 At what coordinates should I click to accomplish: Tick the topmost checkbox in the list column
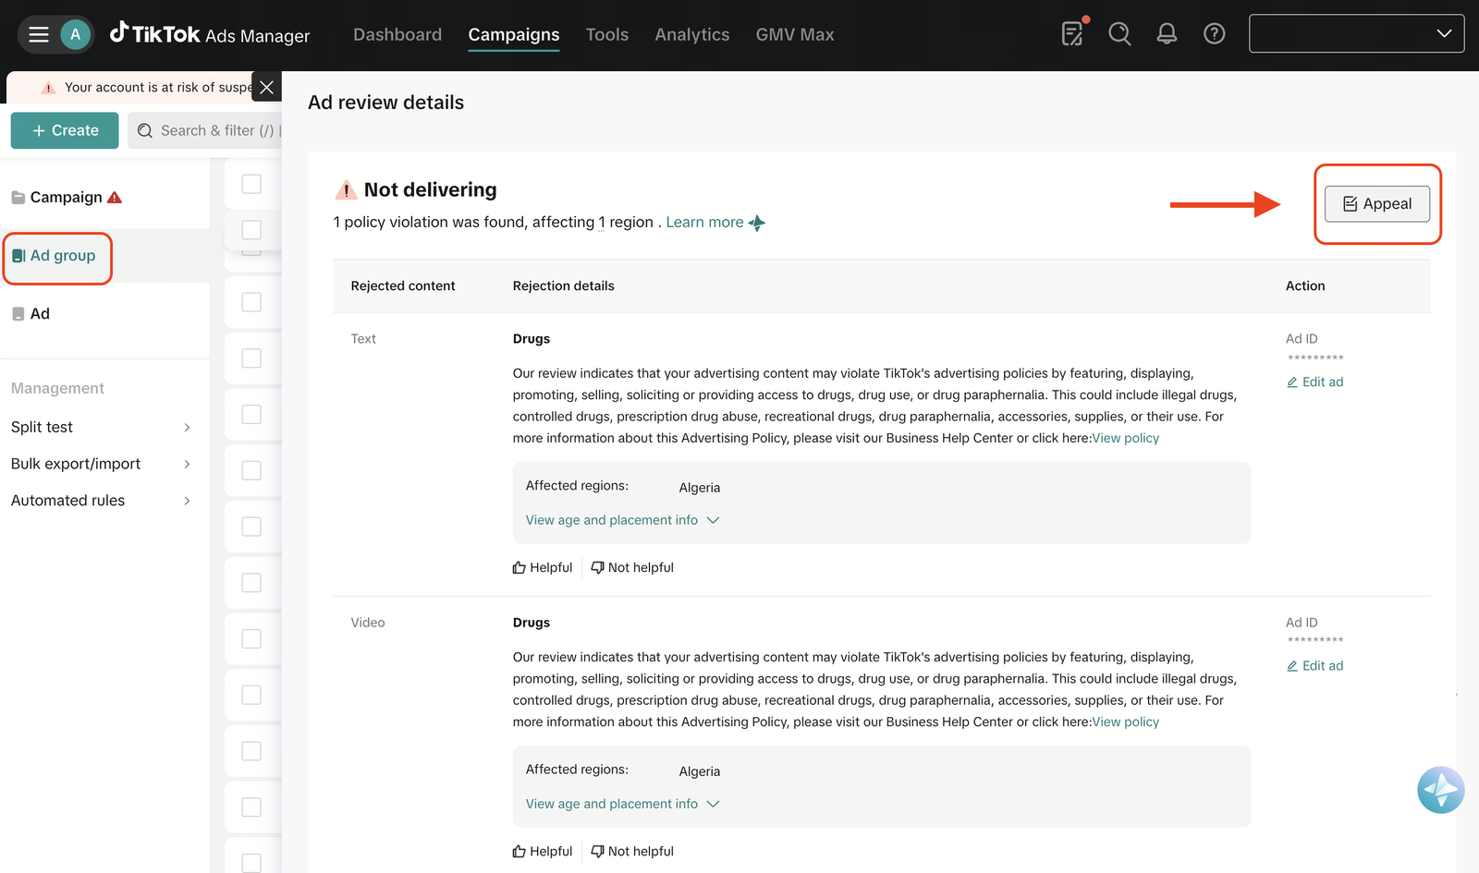(251, 184)
